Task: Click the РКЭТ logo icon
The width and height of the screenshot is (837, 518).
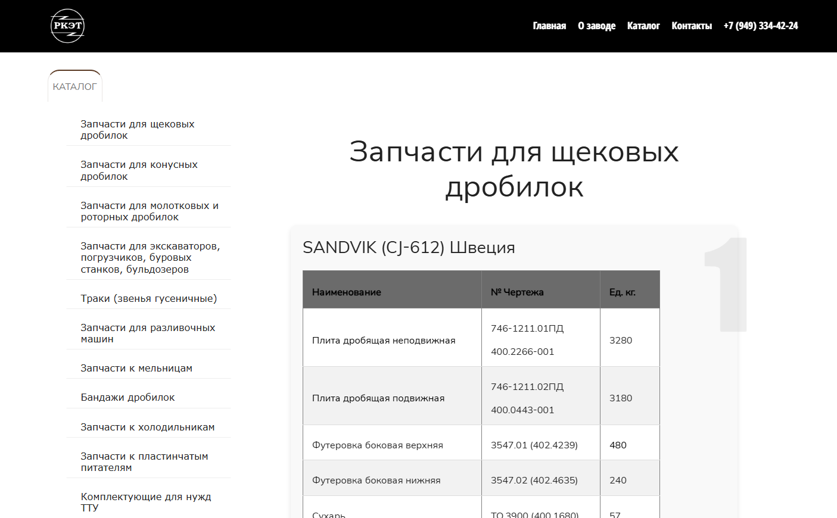Action: [67, 26]
